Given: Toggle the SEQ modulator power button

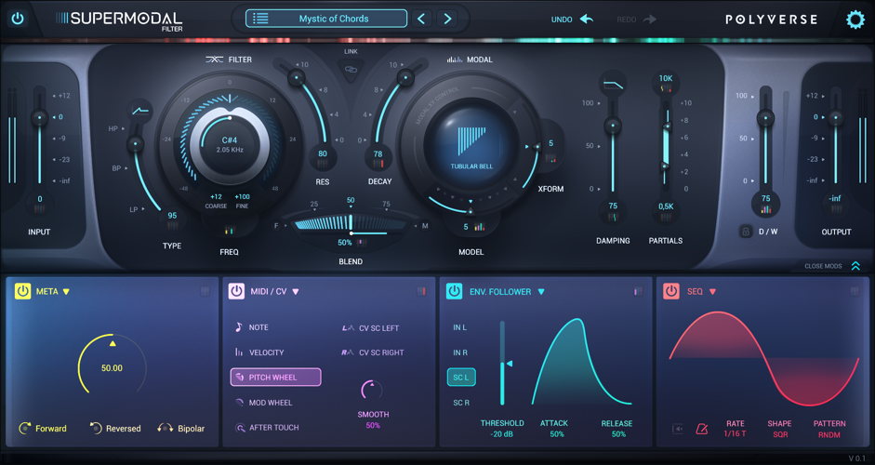Looking at the screenshot, I should click(670, 291).
